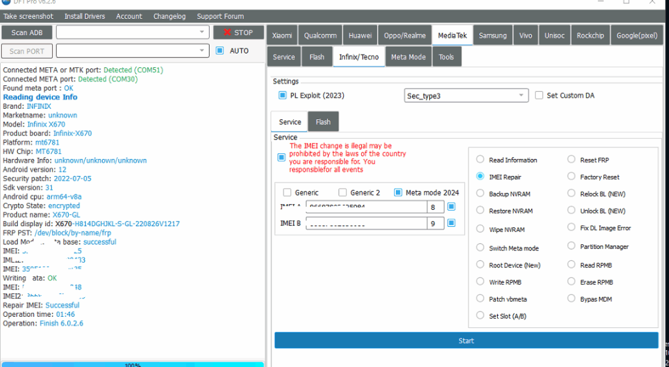Open the Sec_type3 dropdown
Image resolution: width=669 pixels, height=367 pixels.
[521, 96]
